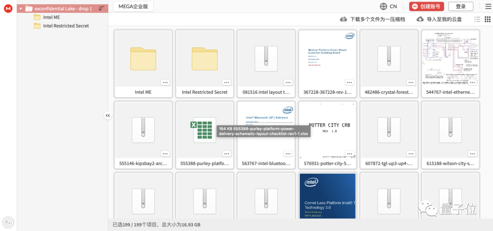Open more options for 615188-wilson-city file
Image resolution: width=493 pixels, height=231 pixels.
pos(472,154)
